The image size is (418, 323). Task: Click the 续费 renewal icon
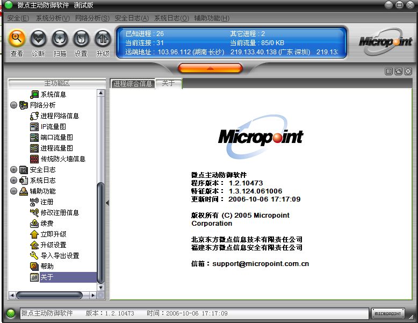(34, 224)
